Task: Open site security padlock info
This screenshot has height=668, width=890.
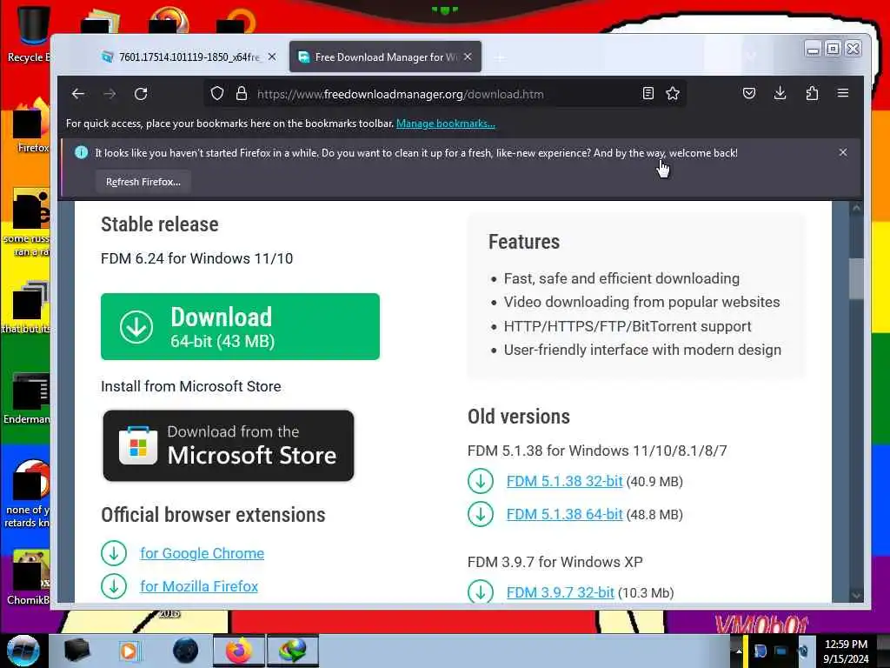Action: (x=242, y=94)
